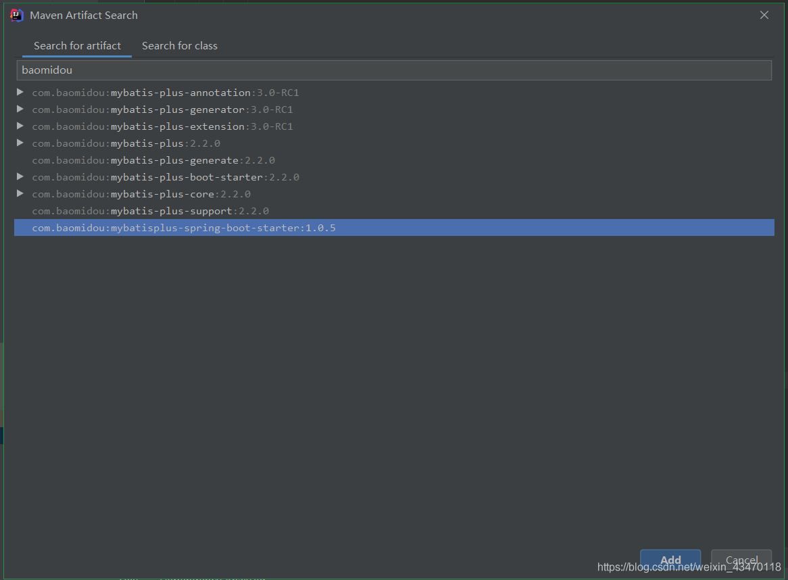Click the IntelliJ IDEA logo icon
This screenshot has height=580, width=788.
pos(17,16)
